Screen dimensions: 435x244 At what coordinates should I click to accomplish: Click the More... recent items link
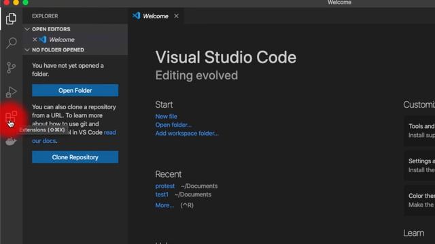pyautogui.click(x=164, y=205)
